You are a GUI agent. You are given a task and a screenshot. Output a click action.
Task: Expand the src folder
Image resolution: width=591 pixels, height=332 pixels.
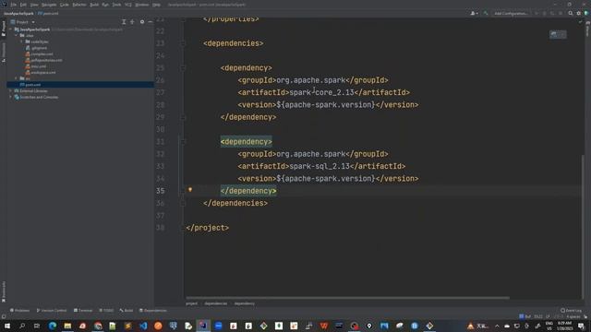(x=17, y=78)
